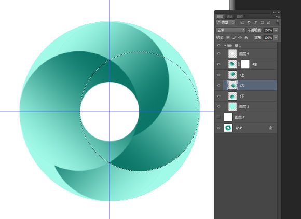Select layer named 图层 4
The width and height of the screenshot is (301, 219).
[x=244, y=54]
